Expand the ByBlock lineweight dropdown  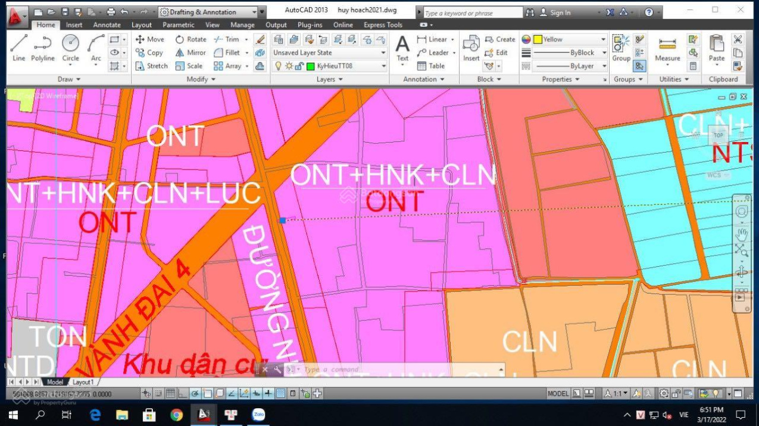[x=603, y=53]
